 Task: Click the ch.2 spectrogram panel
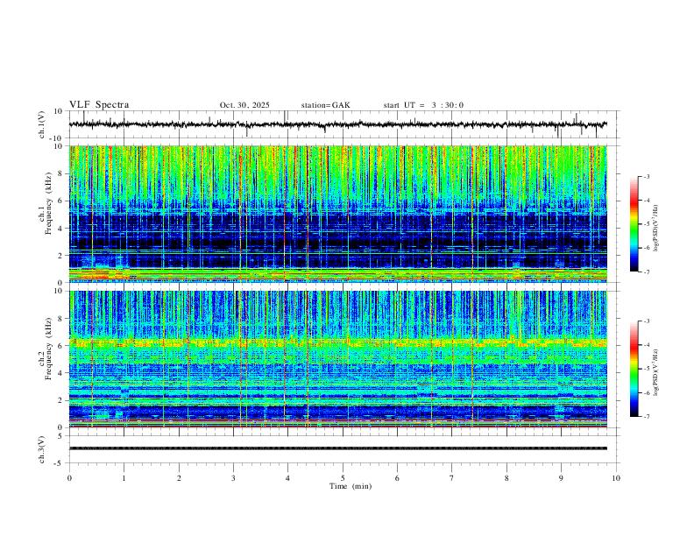point(337,359)
